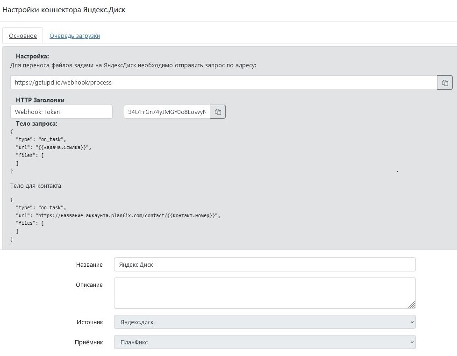Click the Настройка section heading
Screen dimensions: 457x356
click(x=32, y=56)
